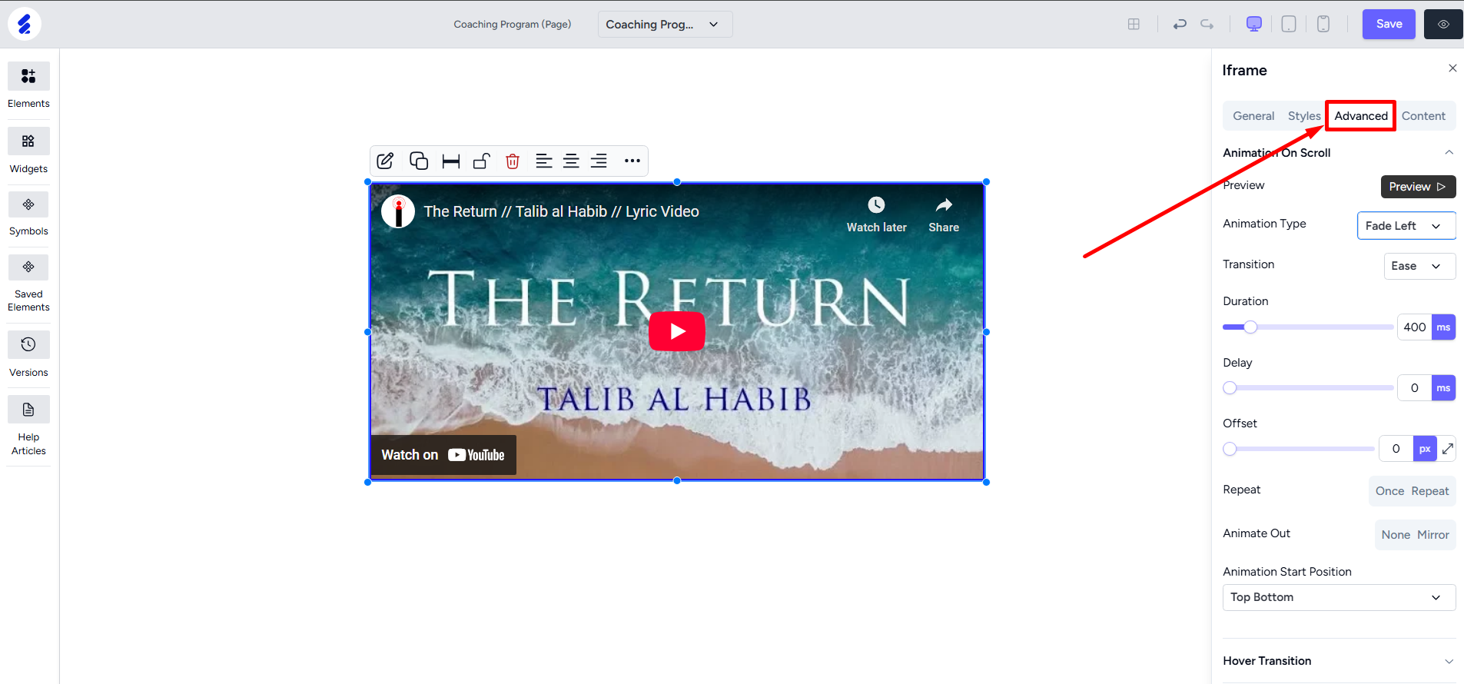Toggle the Duration ms unit

(x=1444, y=327)
